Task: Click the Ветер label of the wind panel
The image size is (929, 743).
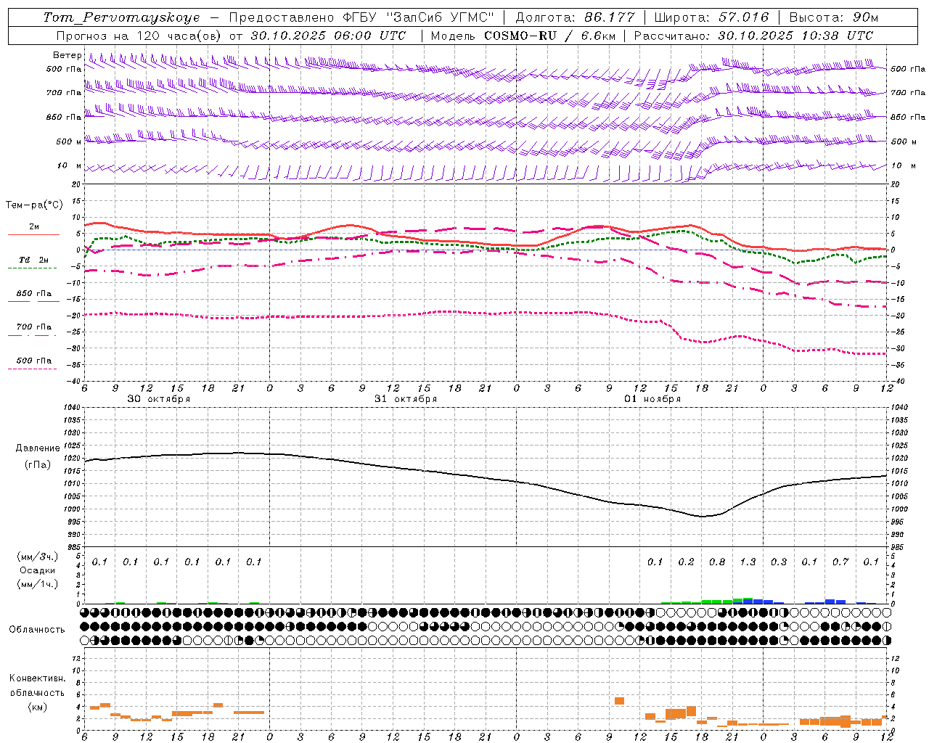Action: click(67, 55)
